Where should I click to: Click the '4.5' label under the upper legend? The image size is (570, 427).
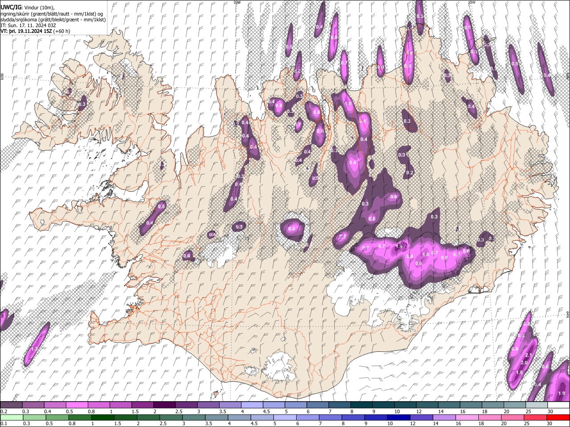point(267,411)
